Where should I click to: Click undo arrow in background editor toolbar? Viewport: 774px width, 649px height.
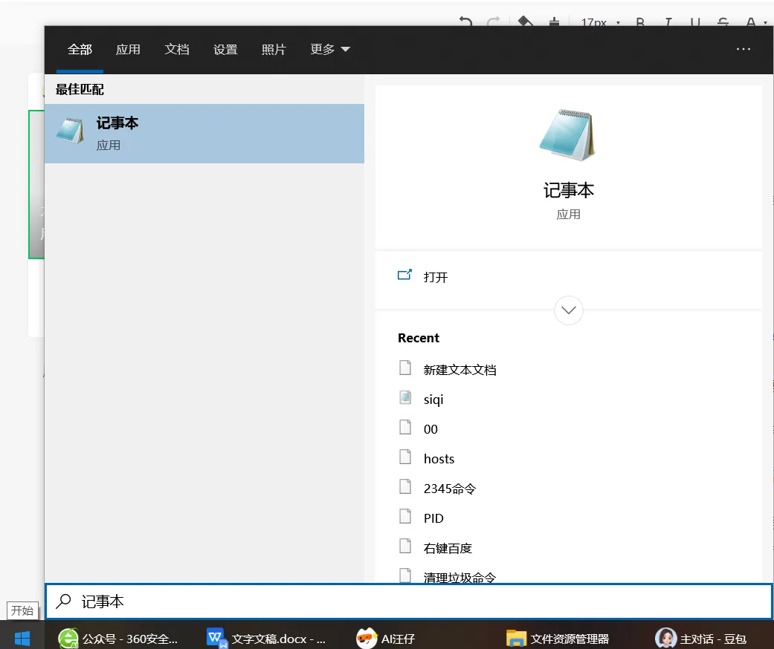[465, 22]
